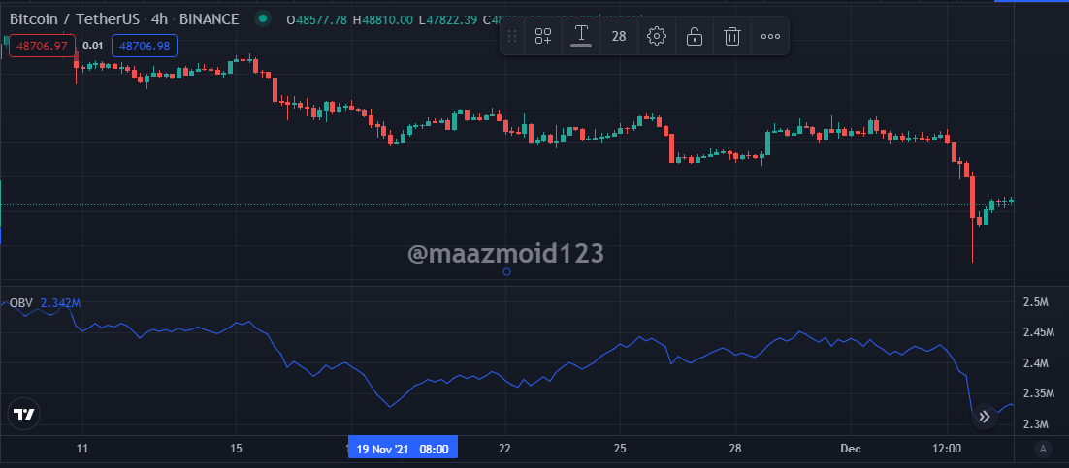Click the low price L47822.39
Screen dimensions: 1069x468
pyautogui.click(x=448, y=19)
